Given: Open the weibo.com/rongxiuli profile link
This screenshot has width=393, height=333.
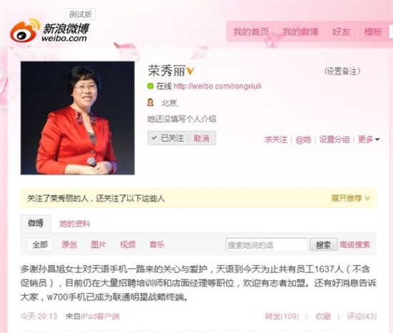Looking at the screenshot, I should coord(217,86).
